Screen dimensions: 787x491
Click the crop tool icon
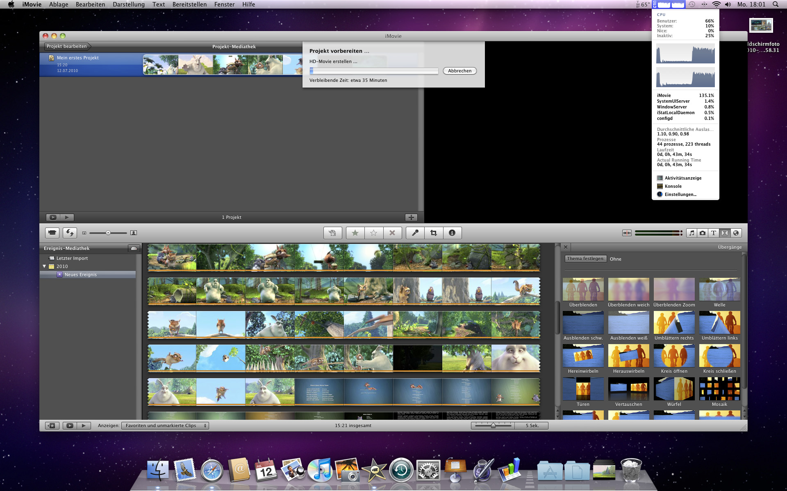point(433,233)
